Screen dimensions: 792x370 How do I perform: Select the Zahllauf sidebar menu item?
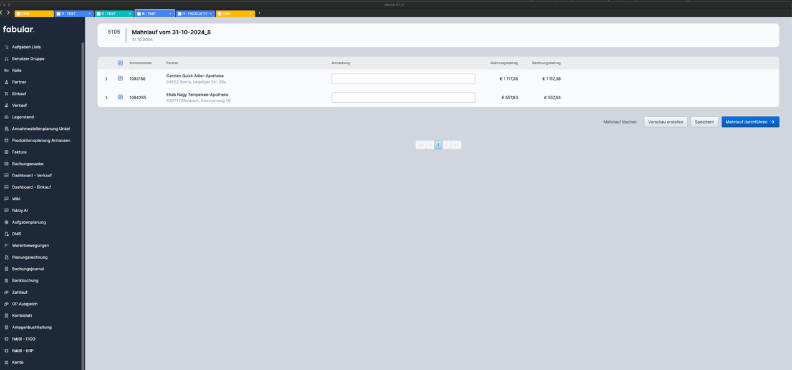click(x=19, y=292)
